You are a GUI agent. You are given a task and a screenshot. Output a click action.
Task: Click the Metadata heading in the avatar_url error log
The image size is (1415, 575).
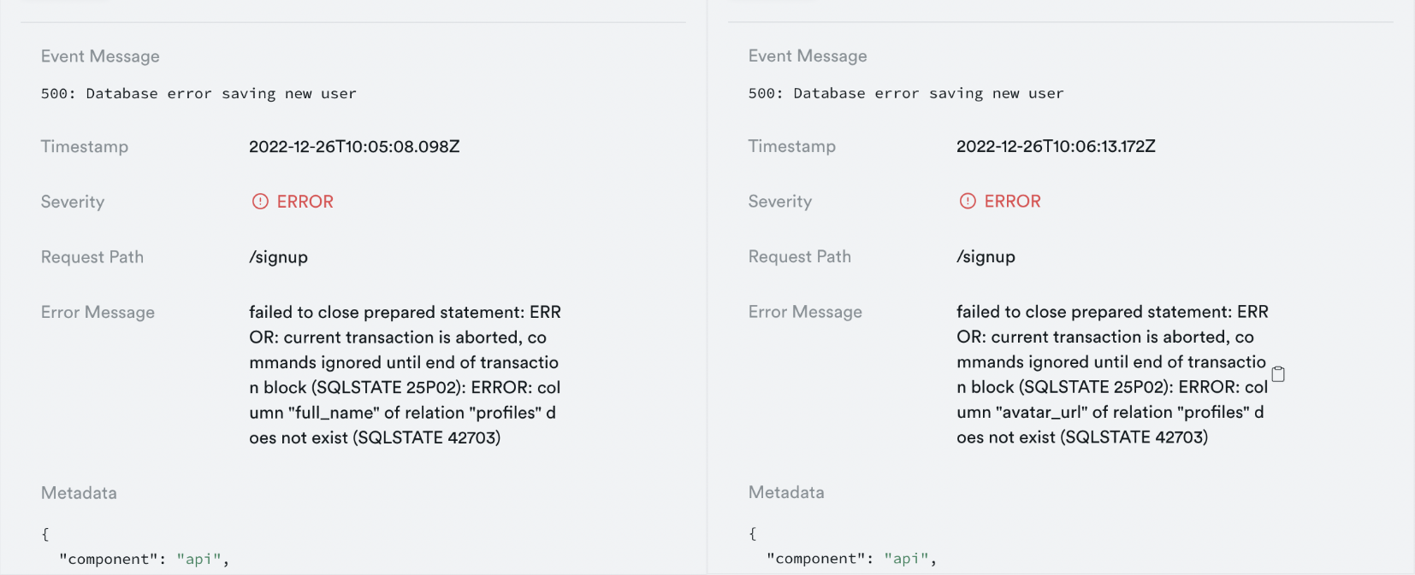point(786,492)
